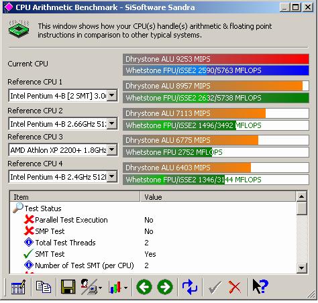Close the CPU Arithmetic Benchmark window
This screenshot has width=318, height=303.
[308, 7]
